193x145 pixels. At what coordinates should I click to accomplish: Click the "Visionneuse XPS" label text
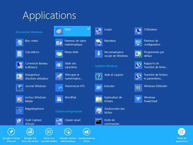coord(75,86)
